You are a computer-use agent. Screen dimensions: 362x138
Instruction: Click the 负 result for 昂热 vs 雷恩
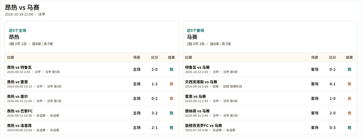click(x=171, y=84)
